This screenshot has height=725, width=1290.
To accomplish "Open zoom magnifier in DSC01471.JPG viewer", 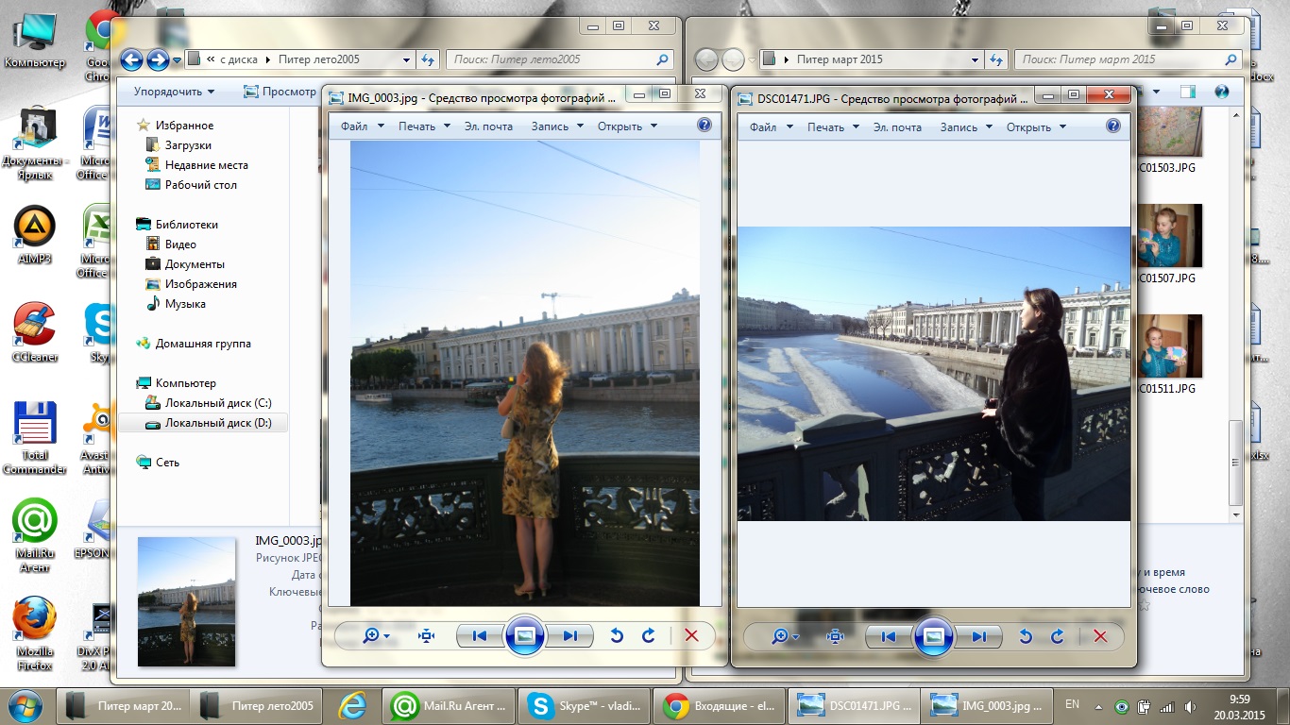I will [x=785, y=637].
